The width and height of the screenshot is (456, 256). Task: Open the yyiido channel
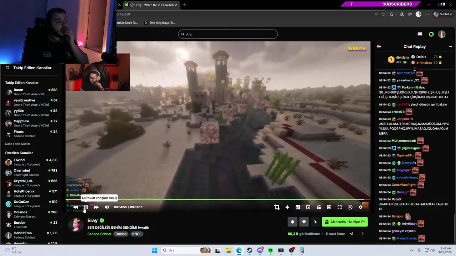[x=31, y=113]
